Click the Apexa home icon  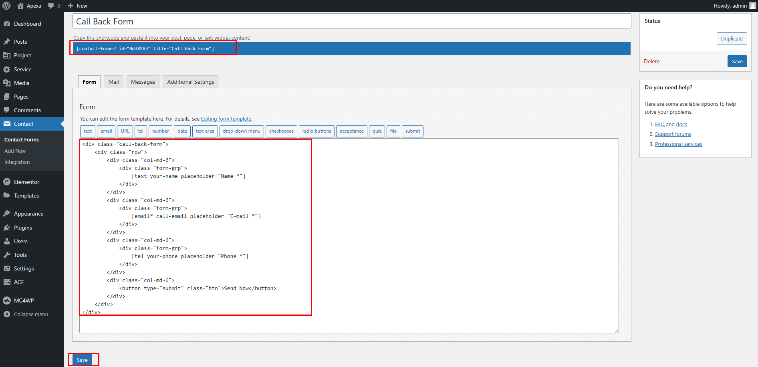pyautogui.click(x=20, y=6)
